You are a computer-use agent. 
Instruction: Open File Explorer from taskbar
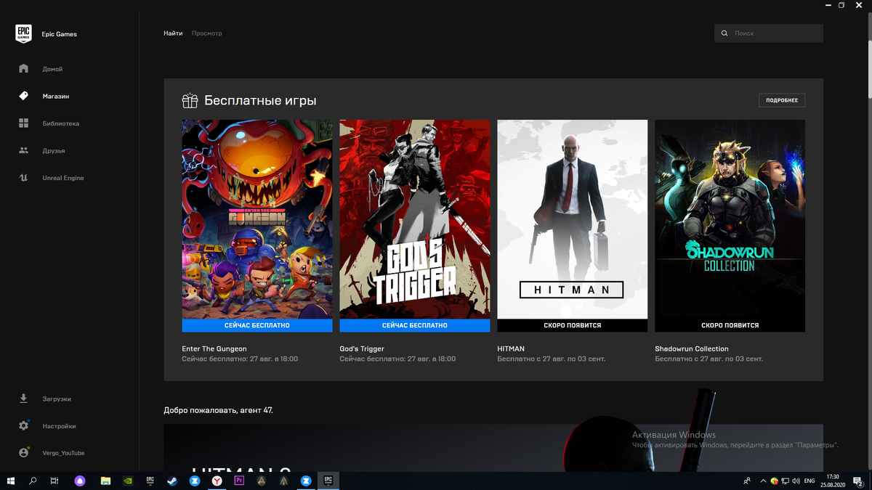(x=105, y=481)
